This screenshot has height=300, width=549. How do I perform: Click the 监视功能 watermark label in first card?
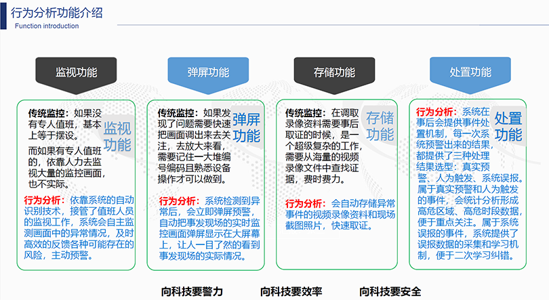pyautogui.click(x=117, y=137)
